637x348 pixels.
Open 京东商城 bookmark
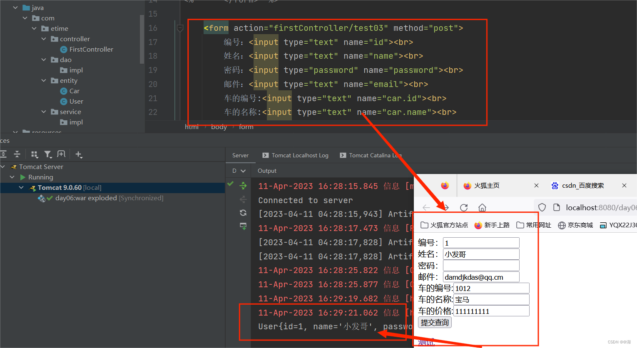[x=576, y=225]
